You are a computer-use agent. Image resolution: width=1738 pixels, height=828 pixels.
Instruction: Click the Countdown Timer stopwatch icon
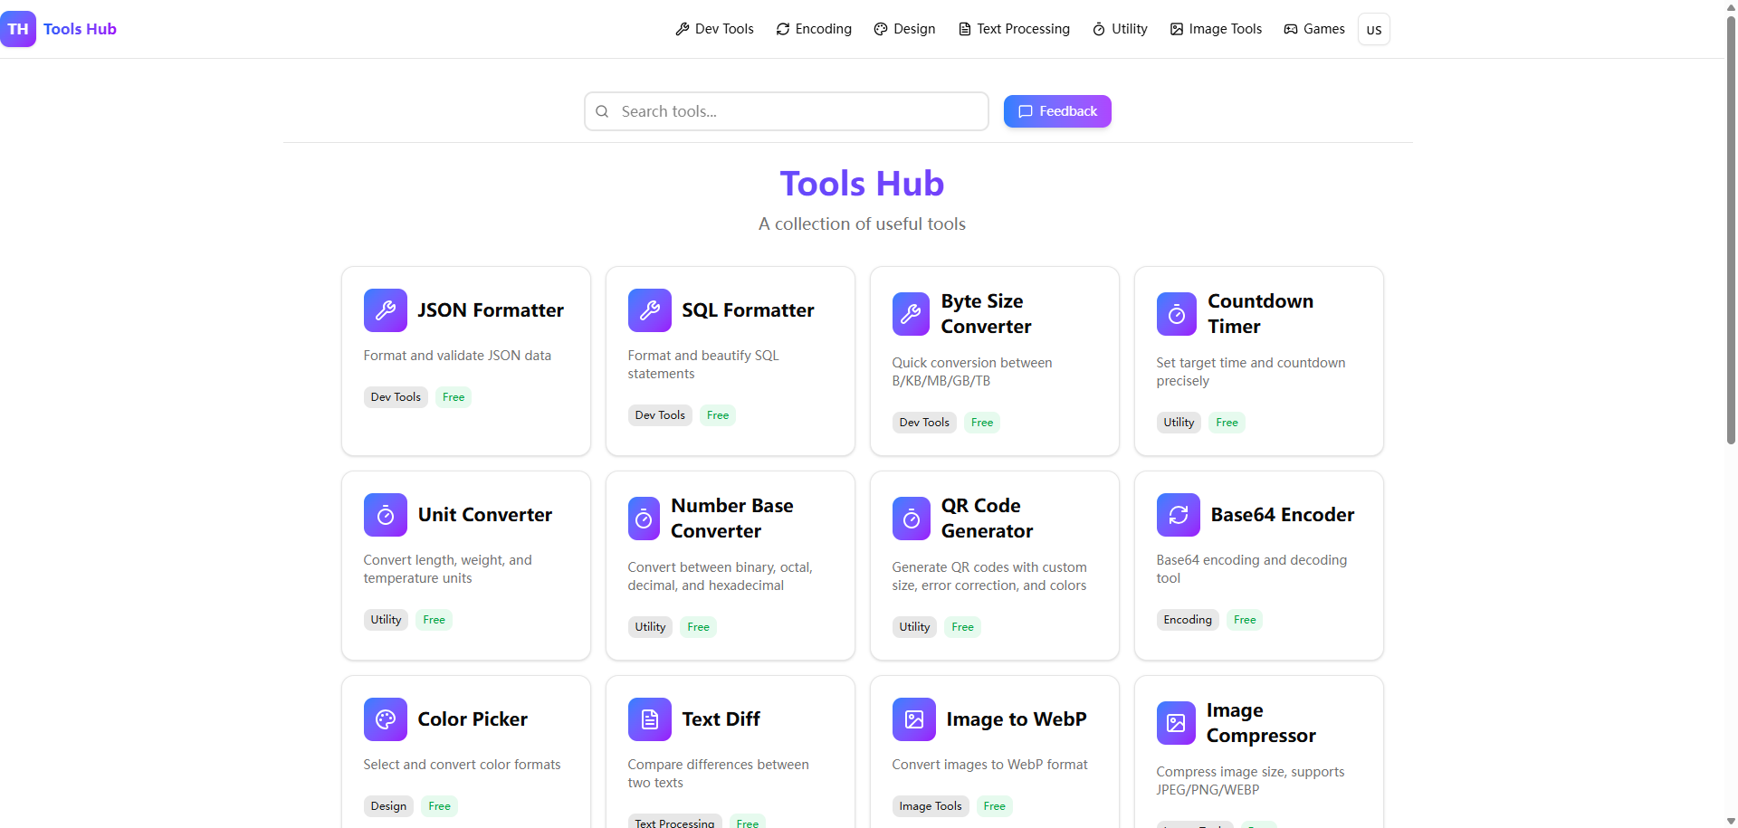(x=1176, y=314)
